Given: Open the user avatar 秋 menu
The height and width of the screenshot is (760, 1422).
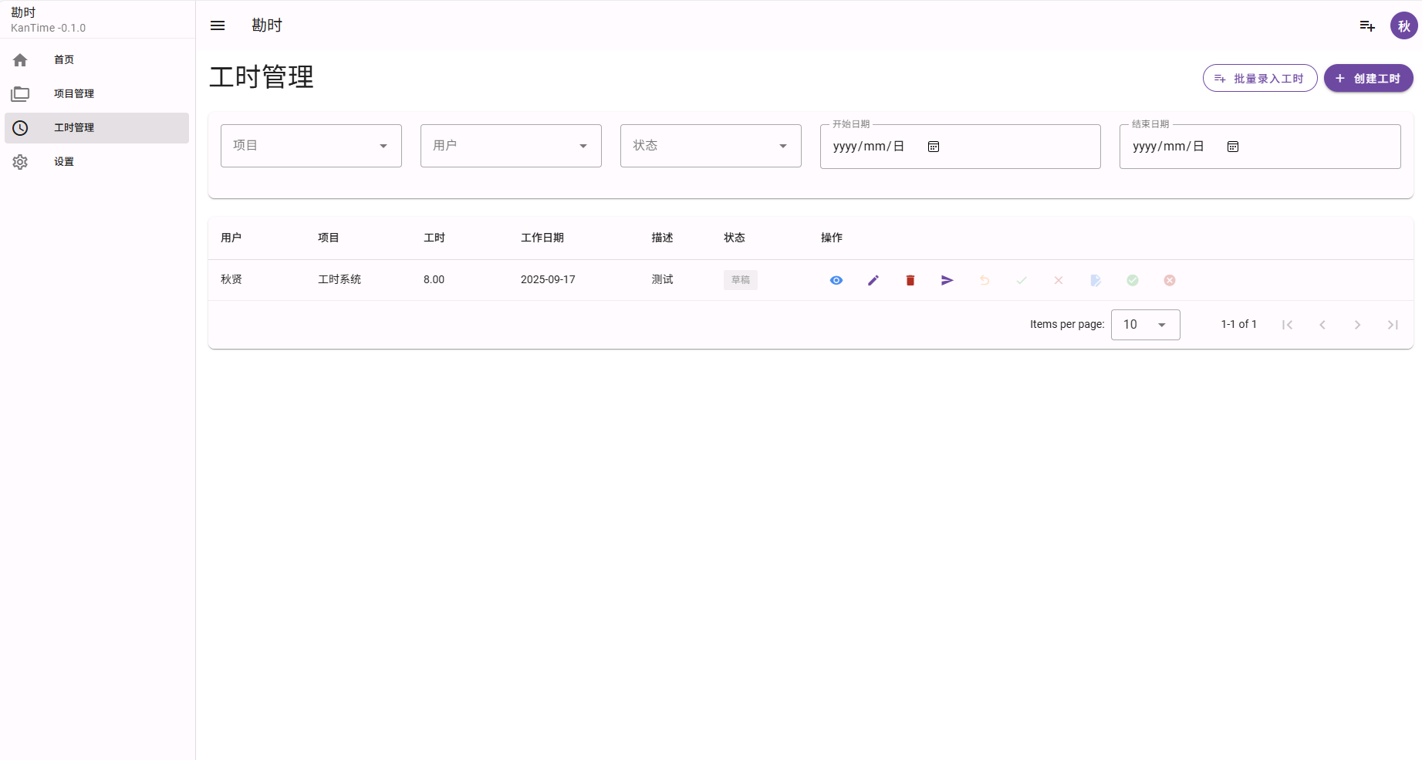Looking at the screenshot, I should pos(1403,25).
